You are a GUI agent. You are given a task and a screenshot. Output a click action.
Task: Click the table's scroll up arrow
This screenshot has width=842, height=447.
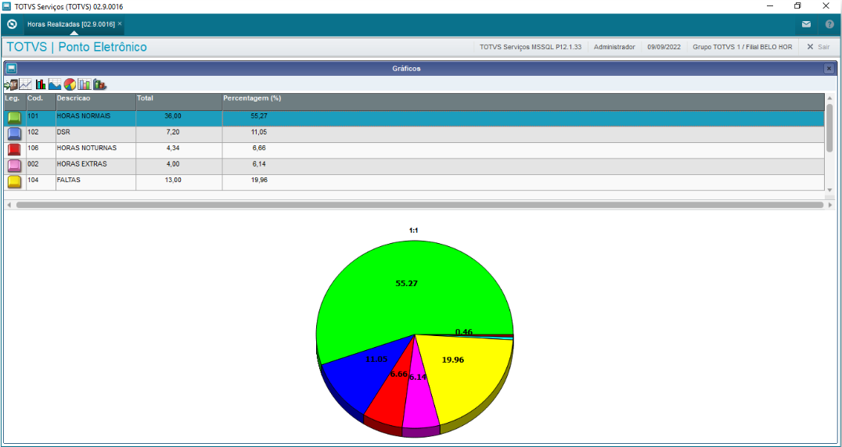pos(829,98)
